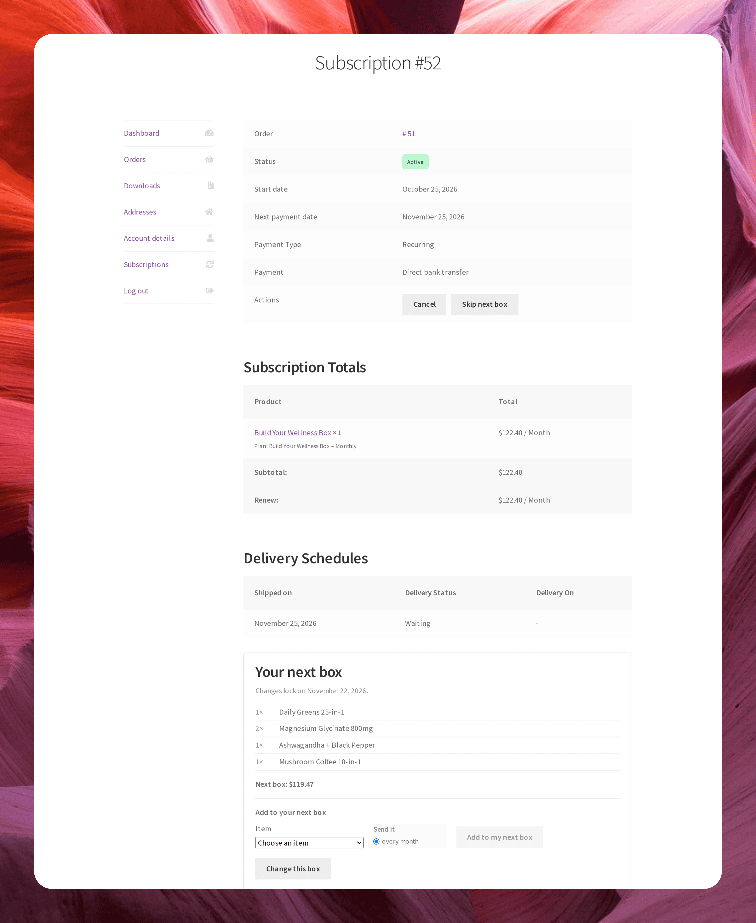Image resolution: width=756 pixels, height=923 pixels.
Task: Click 'Changes lock on November 22, 2026' note
Action: click(312, 691)
